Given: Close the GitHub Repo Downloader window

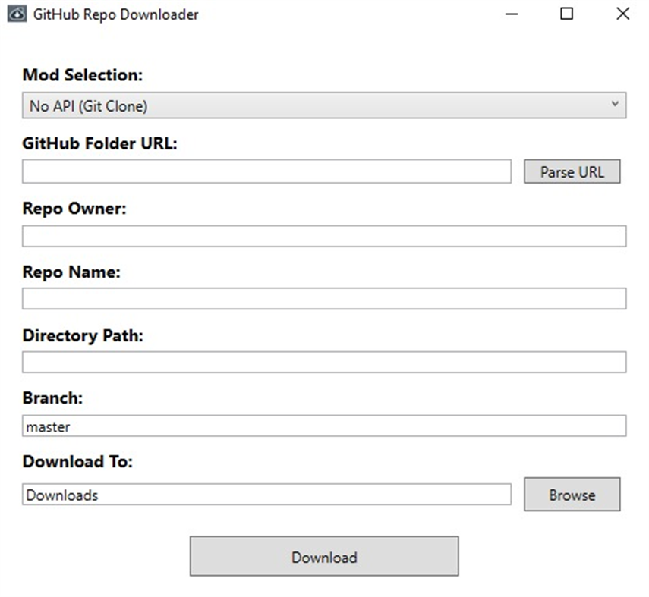Looking at the screenshot, I should (x=622, y=14).
